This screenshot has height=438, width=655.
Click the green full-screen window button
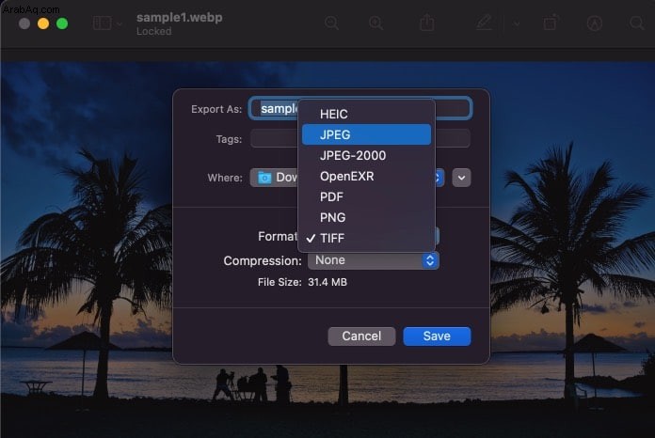[62, 23]
